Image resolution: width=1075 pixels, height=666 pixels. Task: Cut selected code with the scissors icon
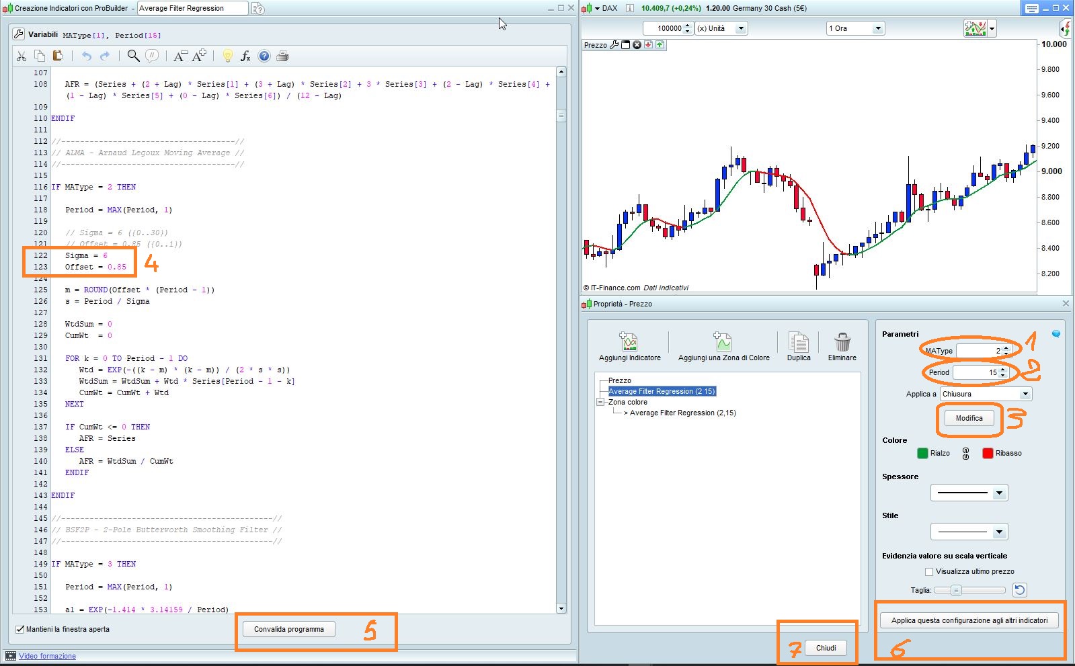click(x=22, y=56)
